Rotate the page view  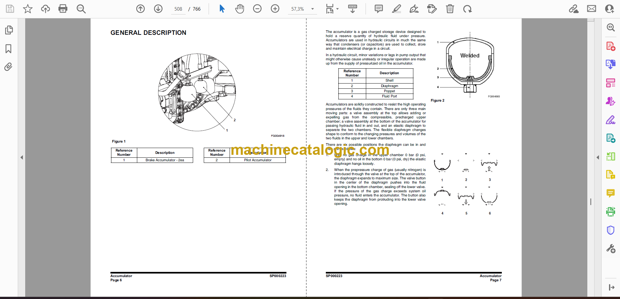467,9
